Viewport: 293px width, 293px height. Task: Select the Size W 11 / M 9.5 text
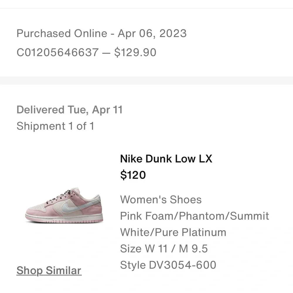pyautogui.click(x=163, y=248)
